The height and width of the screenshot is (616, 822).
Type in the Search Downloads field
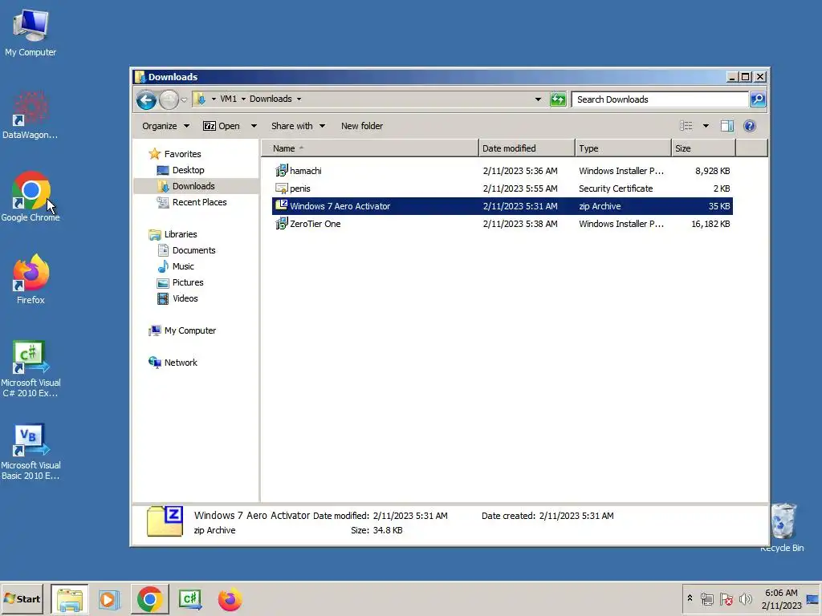click(x=660, y=99)
